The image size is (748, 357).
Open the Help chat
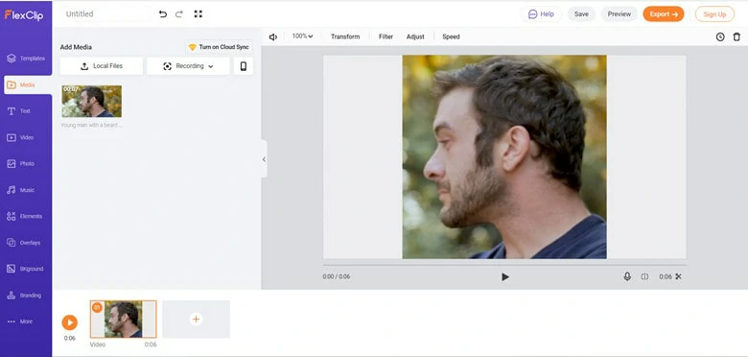(541, 13)
